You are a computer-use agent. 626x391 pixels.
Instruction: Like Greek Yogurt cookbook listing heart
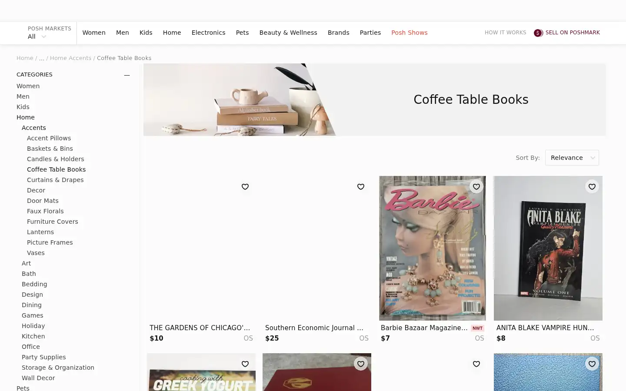pyautogui.click(x=245, y=364)
